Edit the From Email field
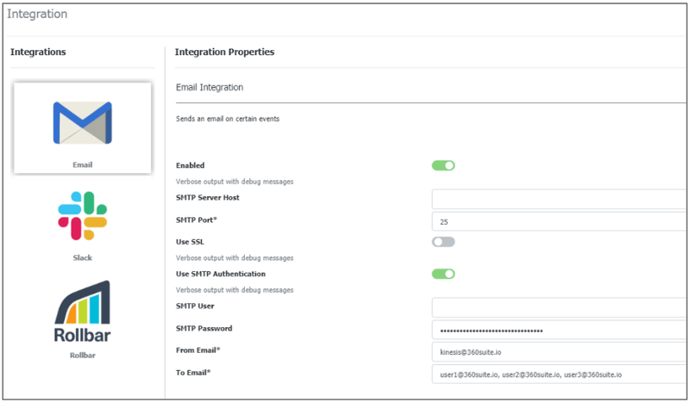The width and height of the screenshot is (690, 402). click(559, 352)
